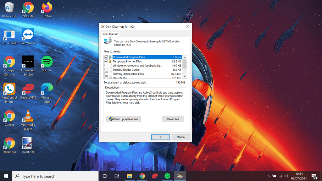Open Google Chrome from the taskbar
The height and width of the screenshot is (181, 322).
pos(142,176)
